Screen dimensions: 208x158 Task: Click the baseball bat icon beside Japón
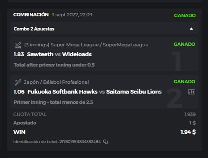[18, 82]
